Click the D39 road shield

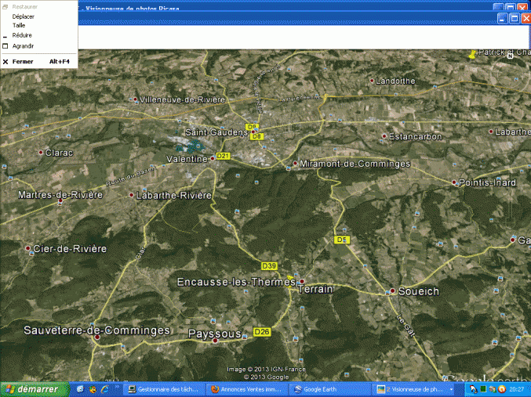click(269, 266)
